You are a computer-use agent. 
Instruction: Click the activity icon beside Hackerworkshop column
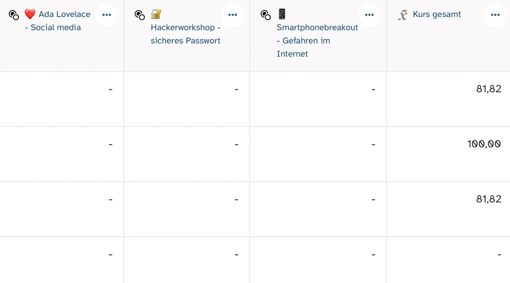point(140,15)
